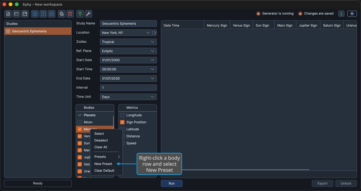Click arrow button next to Location dropdown

tap(155, 33)
